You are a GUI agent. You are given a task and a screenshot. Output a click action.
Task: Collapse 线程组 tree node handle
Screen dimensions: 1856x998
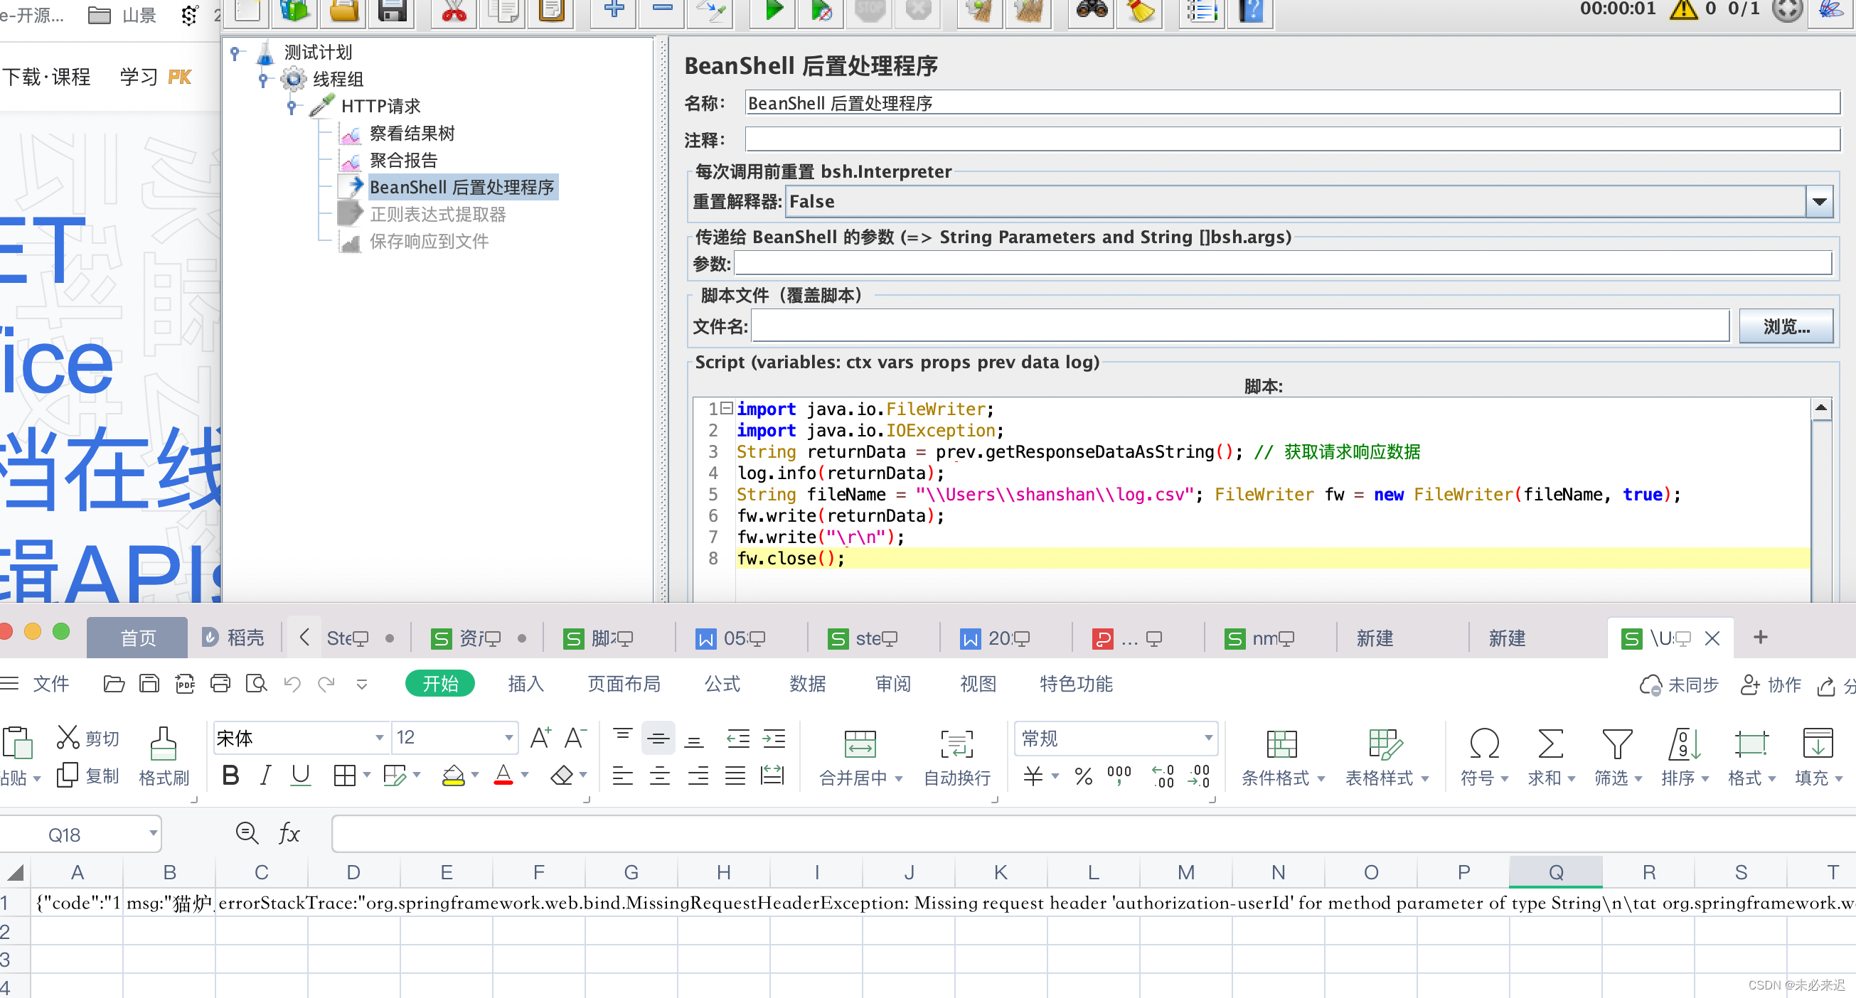[263, 78]
